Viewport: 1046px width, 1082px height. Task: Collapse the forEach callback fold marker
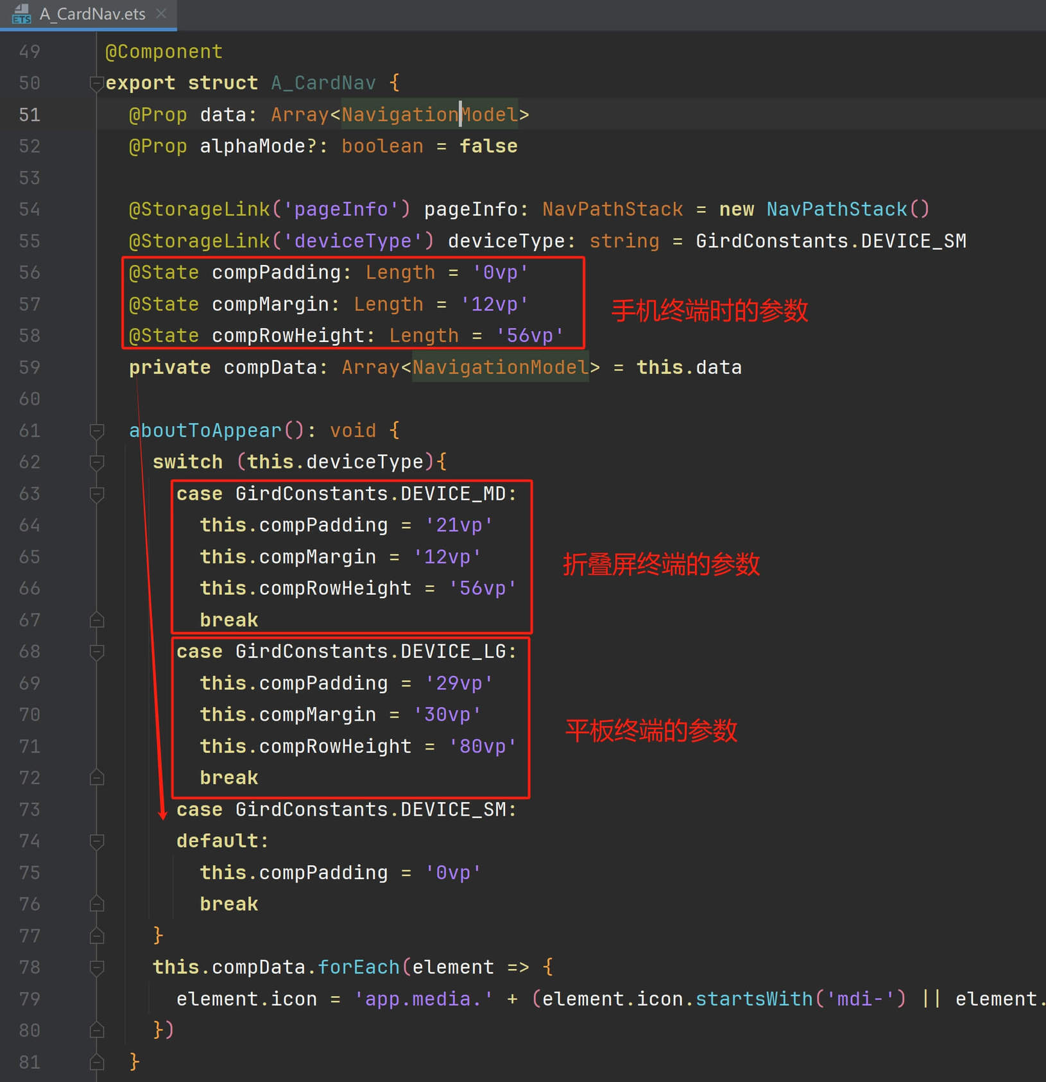click(97, 968)
